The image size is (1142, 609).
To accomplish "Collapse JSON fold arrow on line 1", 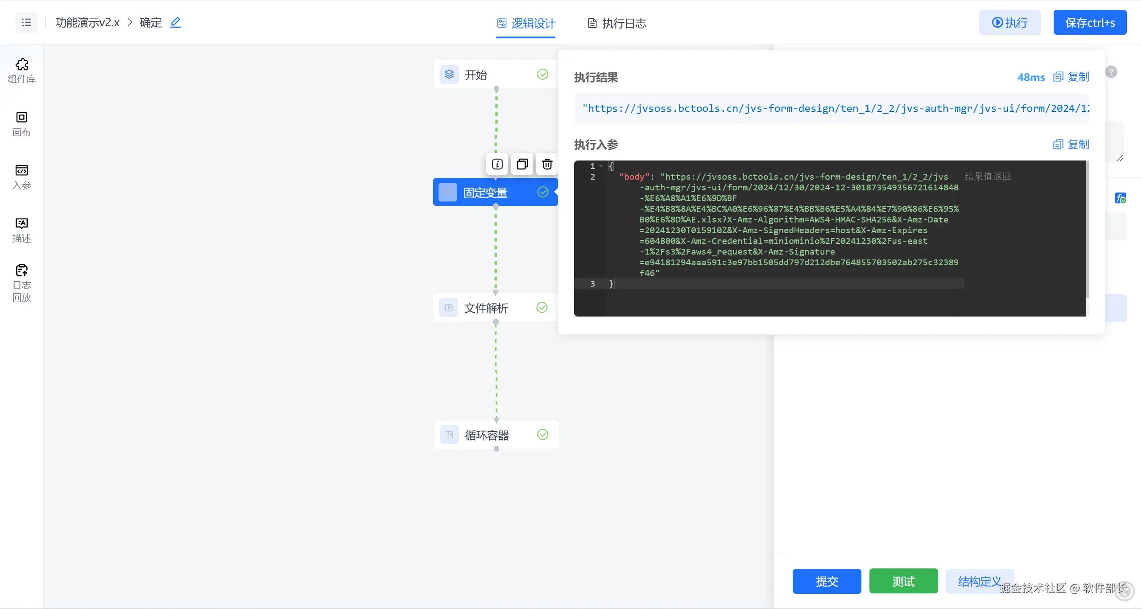I will (x=601, y=166).
